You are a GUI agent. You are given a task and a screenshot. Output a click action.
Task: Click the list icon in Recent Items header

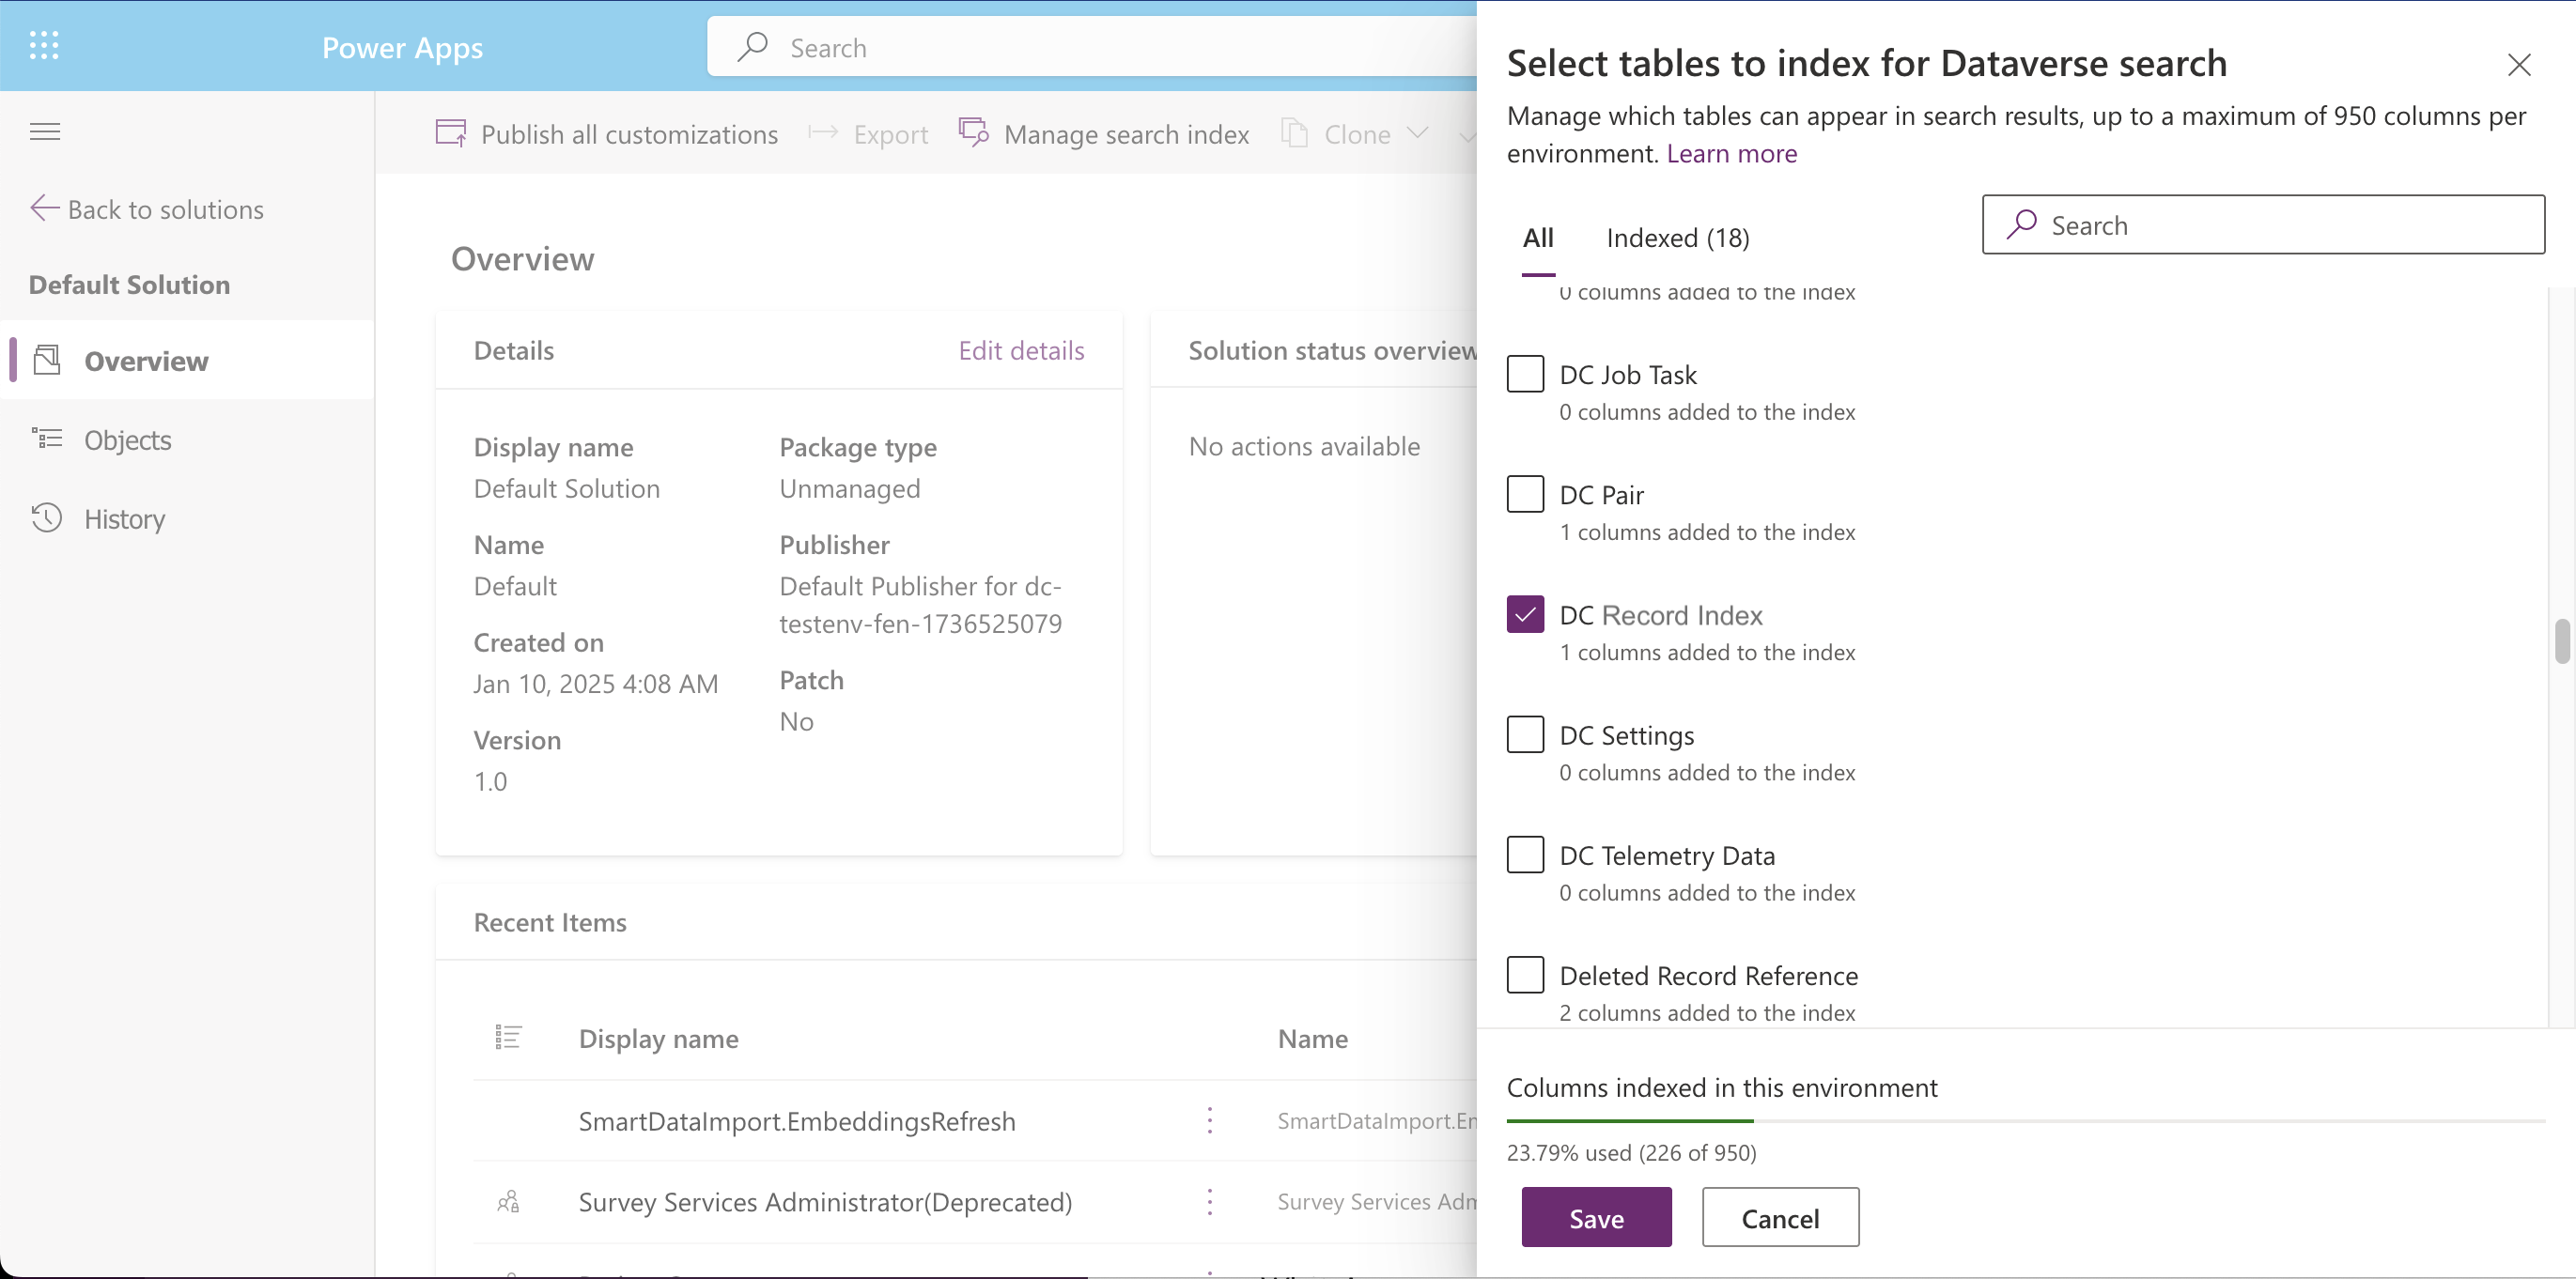(508, 1037)
